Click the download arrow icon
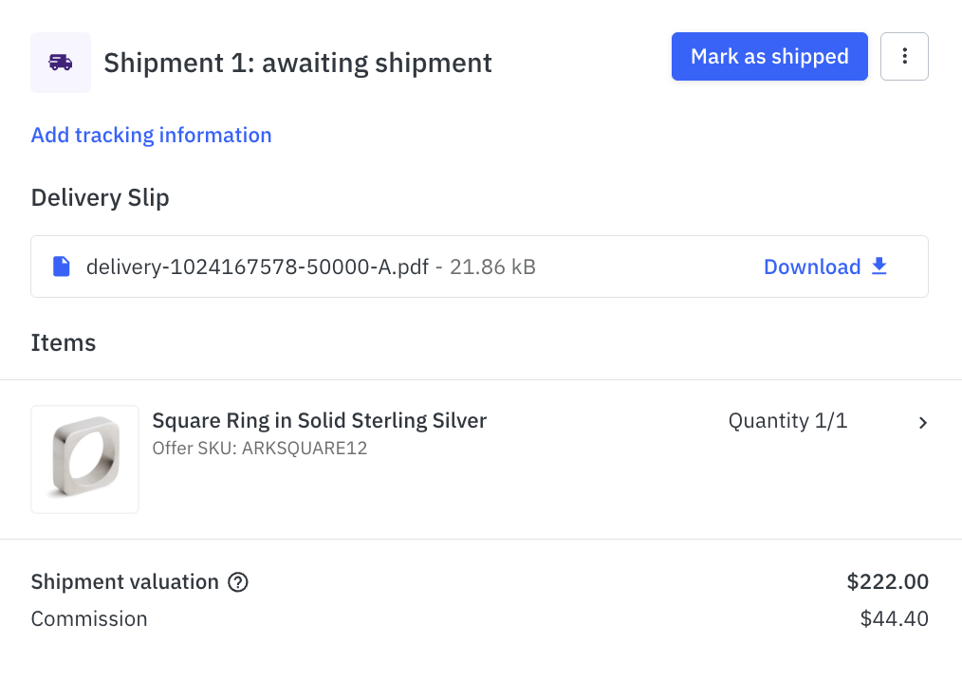 879,266
